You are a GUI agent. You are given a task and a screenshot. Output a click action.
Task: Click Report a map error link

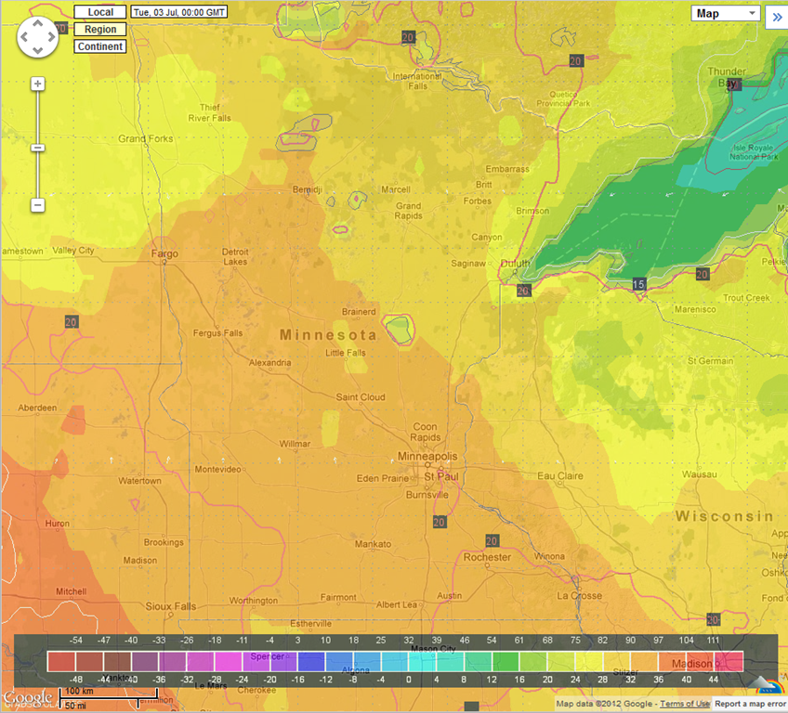coord(751,704)
